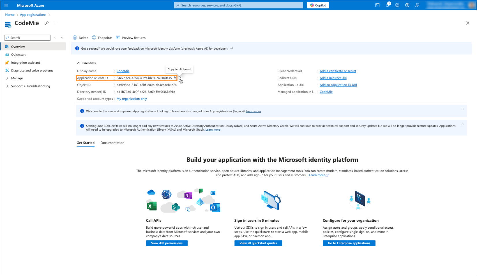Focus the top resource search box
The height and width of the screenshot is (276, 477).
click(x=238, y=5)
